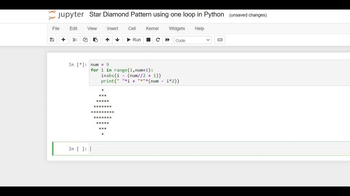The width and height of the screenshot is (350, 196).
Task: Move selected cell down arrow
Action: click(x=117, y=40)
